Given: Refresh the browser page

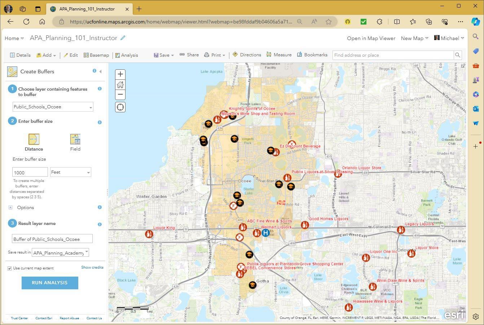Looking at the screenshot, I should tap(26, 22).
